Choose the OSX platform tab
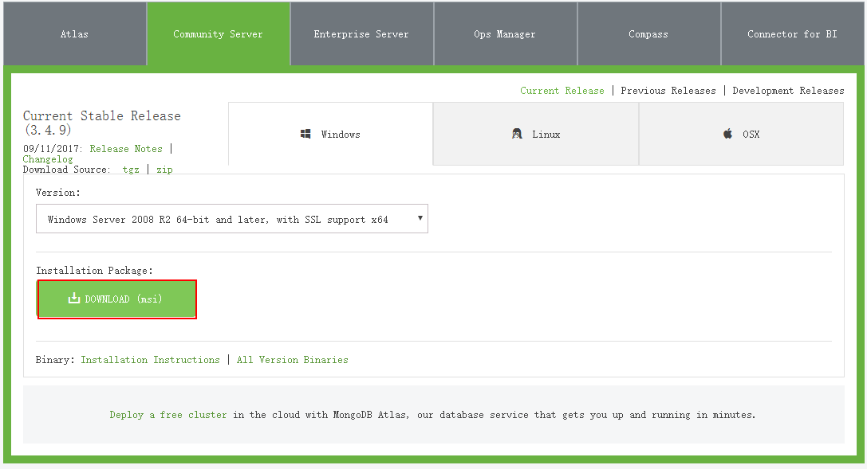 [741, 134]
